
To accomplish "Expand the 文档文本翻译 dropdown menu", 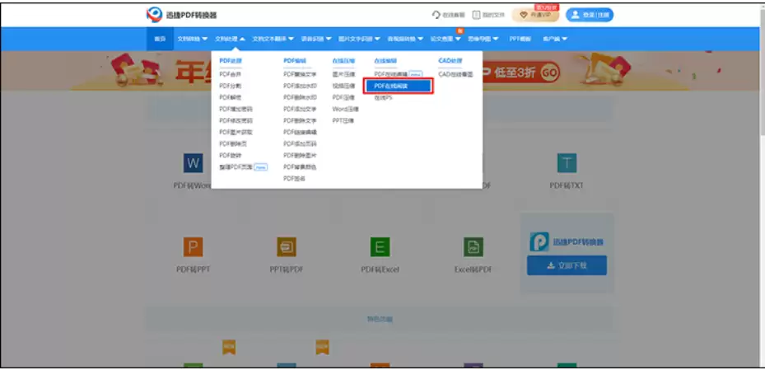I will tap(273, 39).
